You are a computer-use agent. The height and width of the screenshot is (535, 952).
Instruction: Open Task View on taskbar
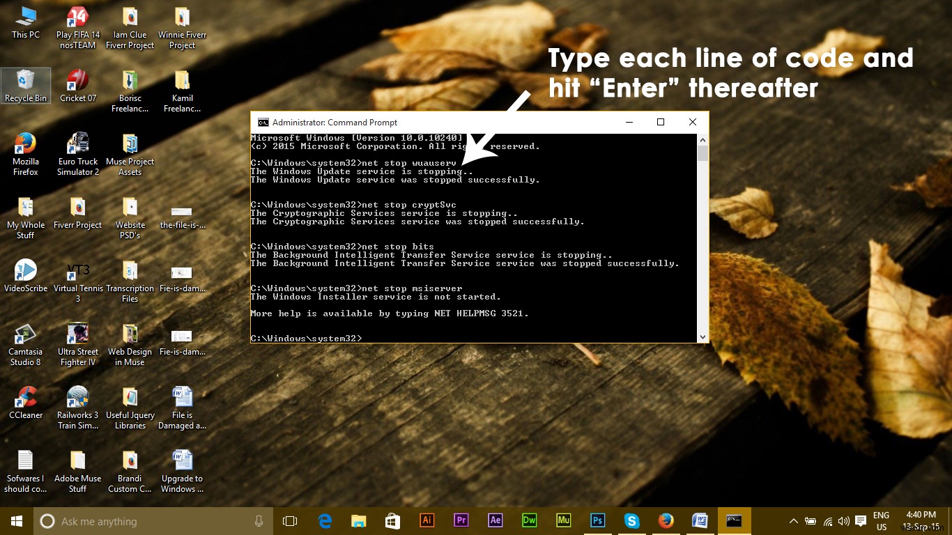point(290,521)
